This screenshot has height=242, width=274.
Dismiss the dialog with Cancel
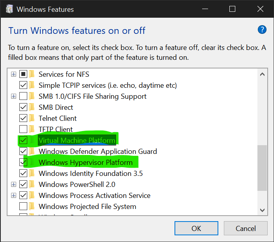[246, 228]
